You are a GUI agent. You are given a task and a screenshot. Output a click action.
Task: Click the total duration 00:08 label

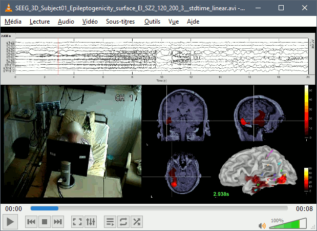pyautogui.click(x=304, y=208)
